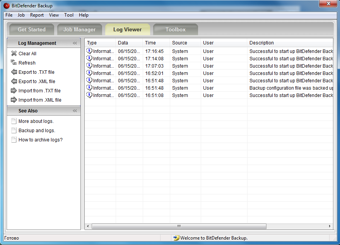Image resolution: width=340 pixels, height=245 pixels.
Task: Click the info icon of the 17:16:45 log
Action: [89, 51]
